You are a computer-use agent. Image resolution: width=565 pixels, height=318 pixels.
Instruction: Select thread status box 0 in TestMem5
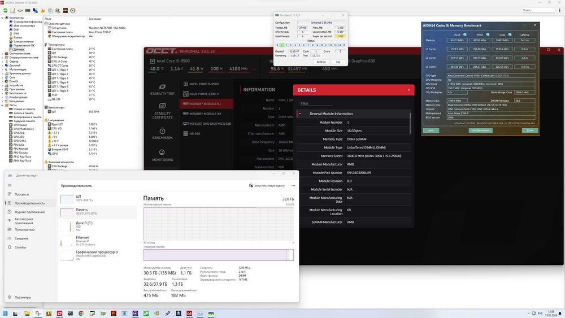coord(277,45)
